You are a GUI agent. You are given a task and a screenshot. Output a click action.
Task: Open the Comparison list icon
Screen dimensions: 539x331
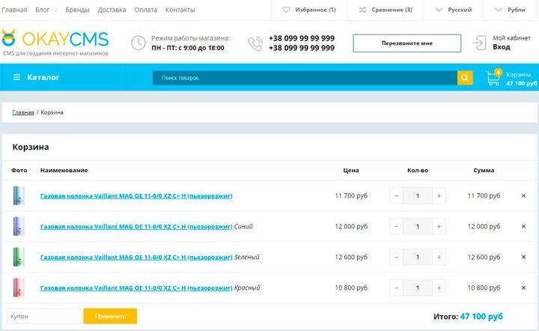pos(363,10)
